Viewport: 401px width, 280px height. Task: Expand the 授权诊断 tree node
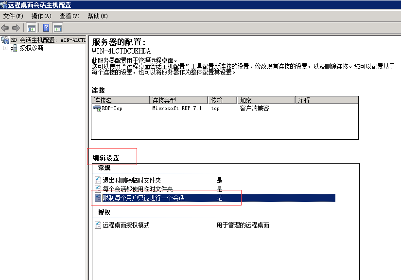5,48
